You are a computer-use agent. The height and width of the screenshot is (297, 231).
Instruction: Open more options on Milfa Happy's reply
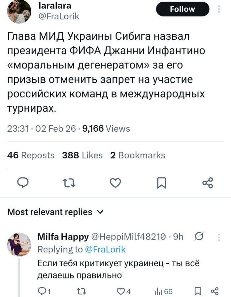pyautogui.click(x=218, y=237)
